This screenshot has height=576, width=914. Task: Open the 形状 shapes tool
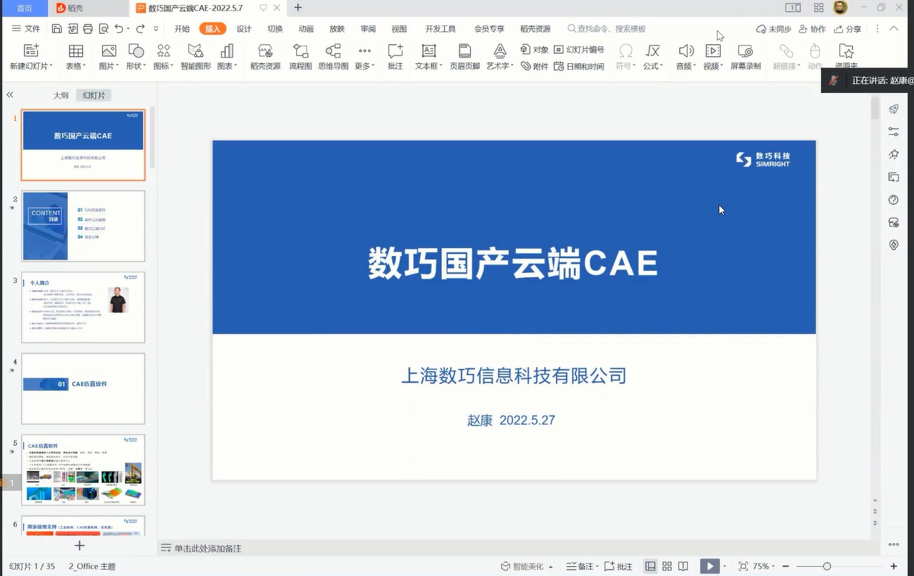(x=136, y=57)
